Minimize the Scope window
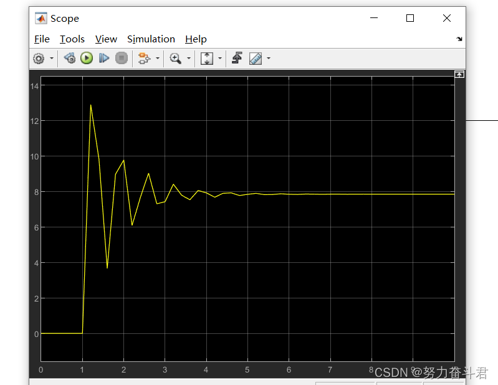498x385 pixels. pyautogui.click(x=374, y=18)
